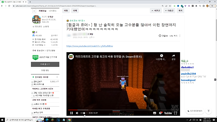The image size is (217, 122).
Task: Adjust the YouTube volume slider
Action: (x=84, y=113)
